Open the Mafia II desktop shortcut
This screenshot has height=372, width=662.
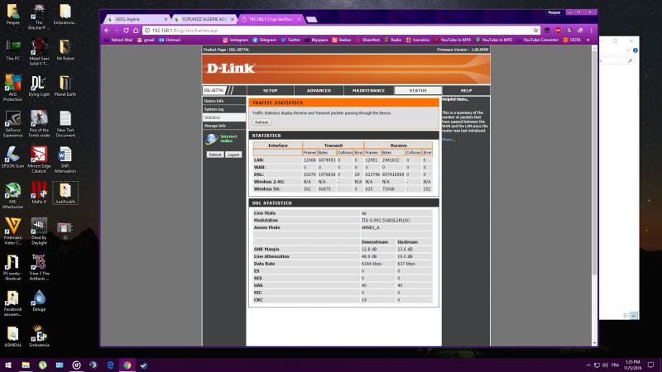[39, 195]
